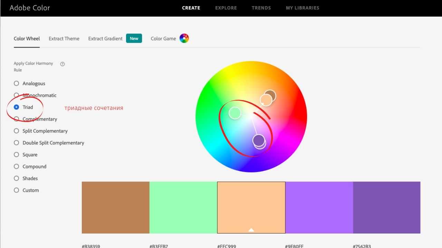
Task: Open the Extract Gradient tab
Action: 105,39
